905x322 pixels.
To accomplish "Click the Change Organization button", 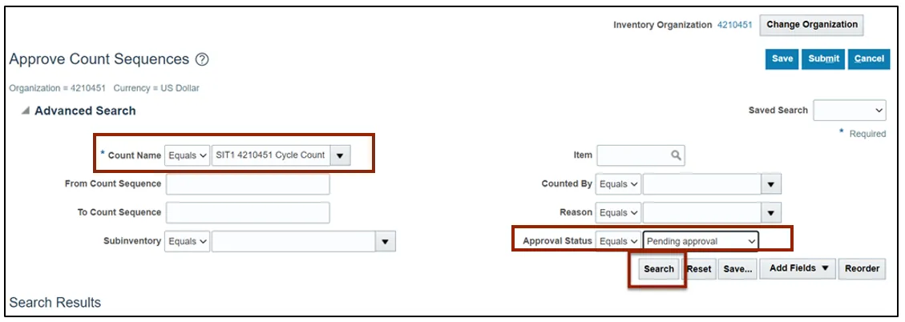I will [x=811, y=25].
